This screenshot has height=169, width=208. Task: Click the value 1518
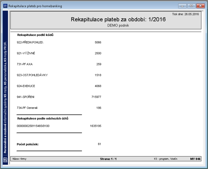tap(98, 75)
